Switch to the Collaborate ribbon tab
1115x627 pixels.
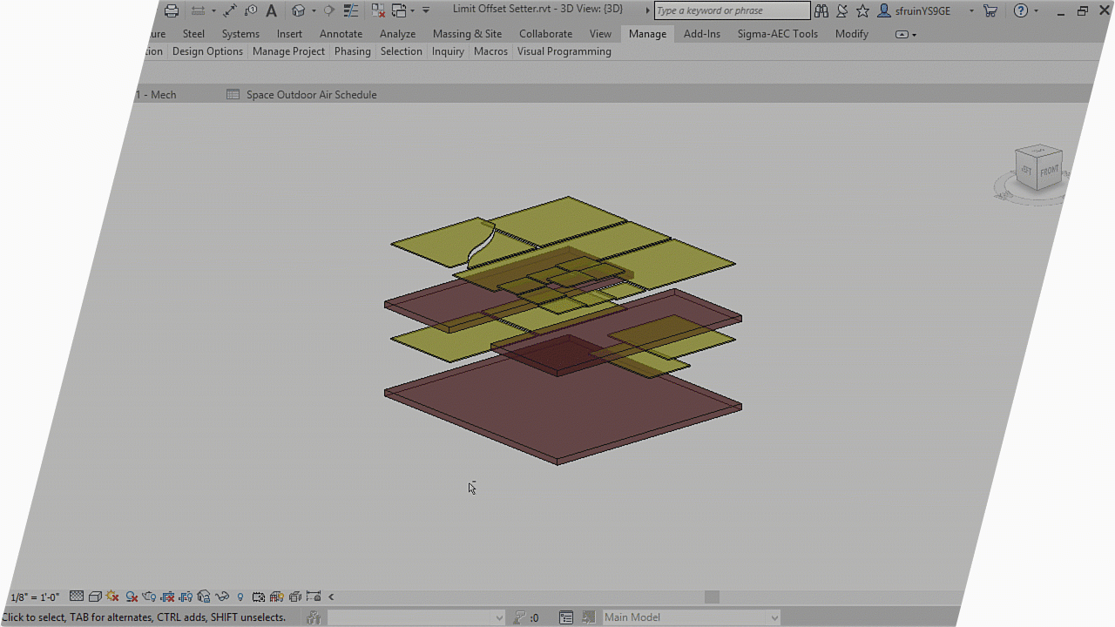[545, 34]
